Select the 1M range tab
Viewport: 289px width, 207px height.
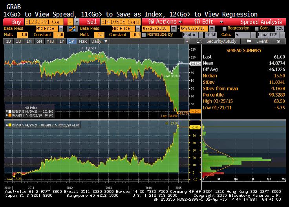(29, 41)
